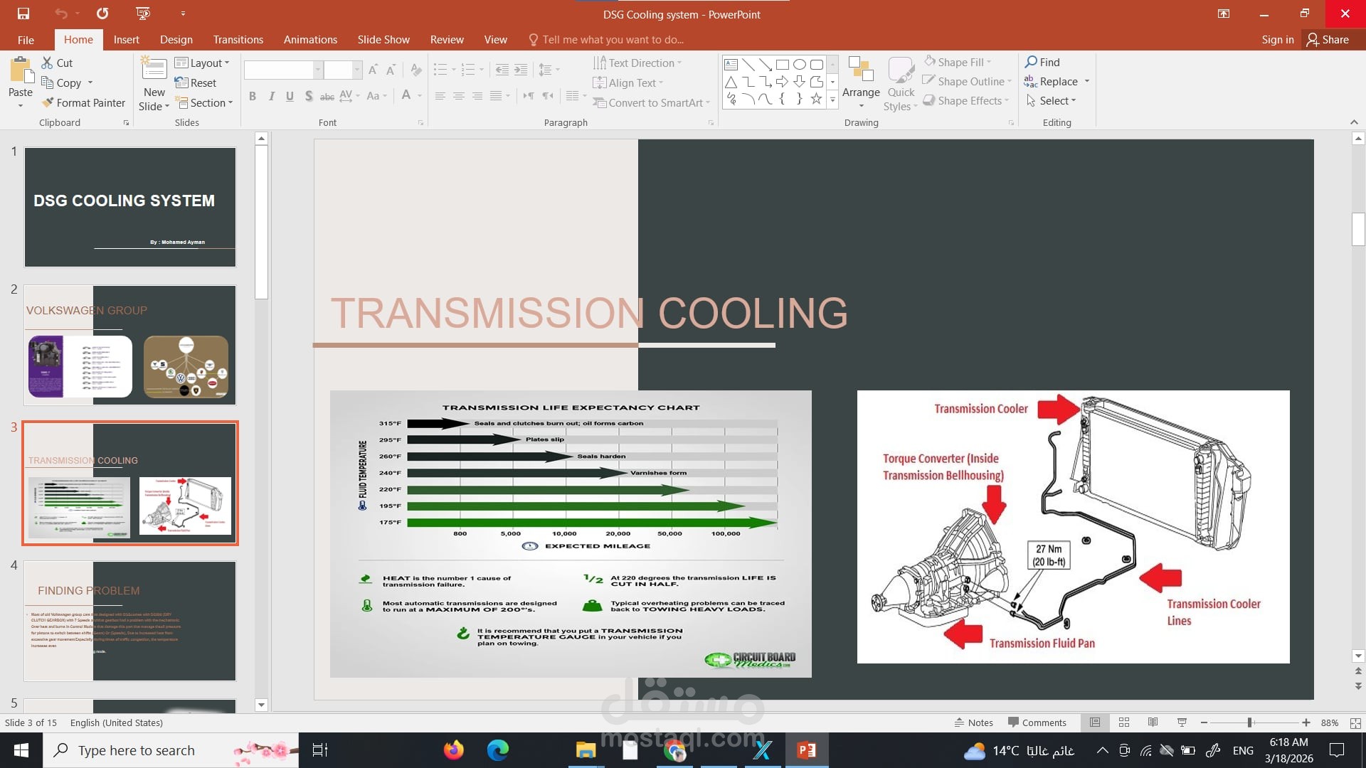Toggle text Shadow
This screenshot has width=1366, height=768.
(308, 96)
